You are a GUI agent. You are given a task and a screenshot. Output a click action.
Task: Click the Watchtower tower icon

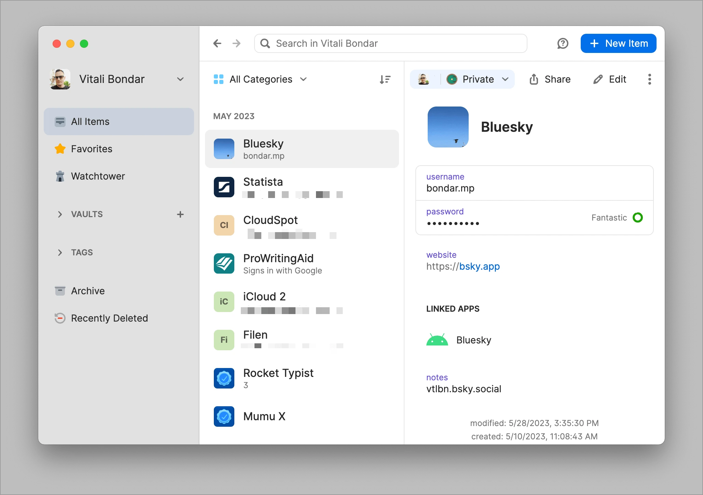(60, 176)
